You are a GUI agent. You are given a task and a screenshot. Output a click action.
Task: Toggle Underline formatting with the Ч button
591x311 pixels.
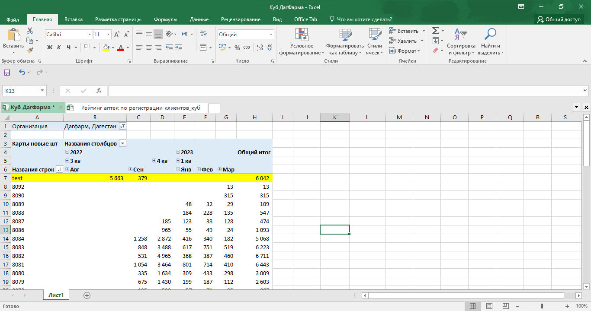point(69,48)
